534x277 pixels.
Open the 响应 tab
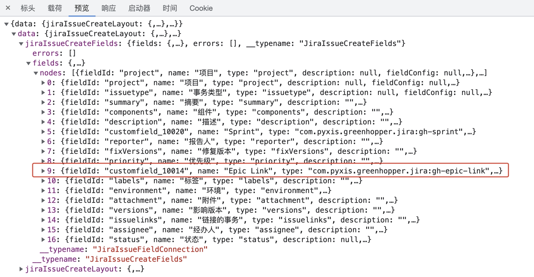(x=109, y=8)
